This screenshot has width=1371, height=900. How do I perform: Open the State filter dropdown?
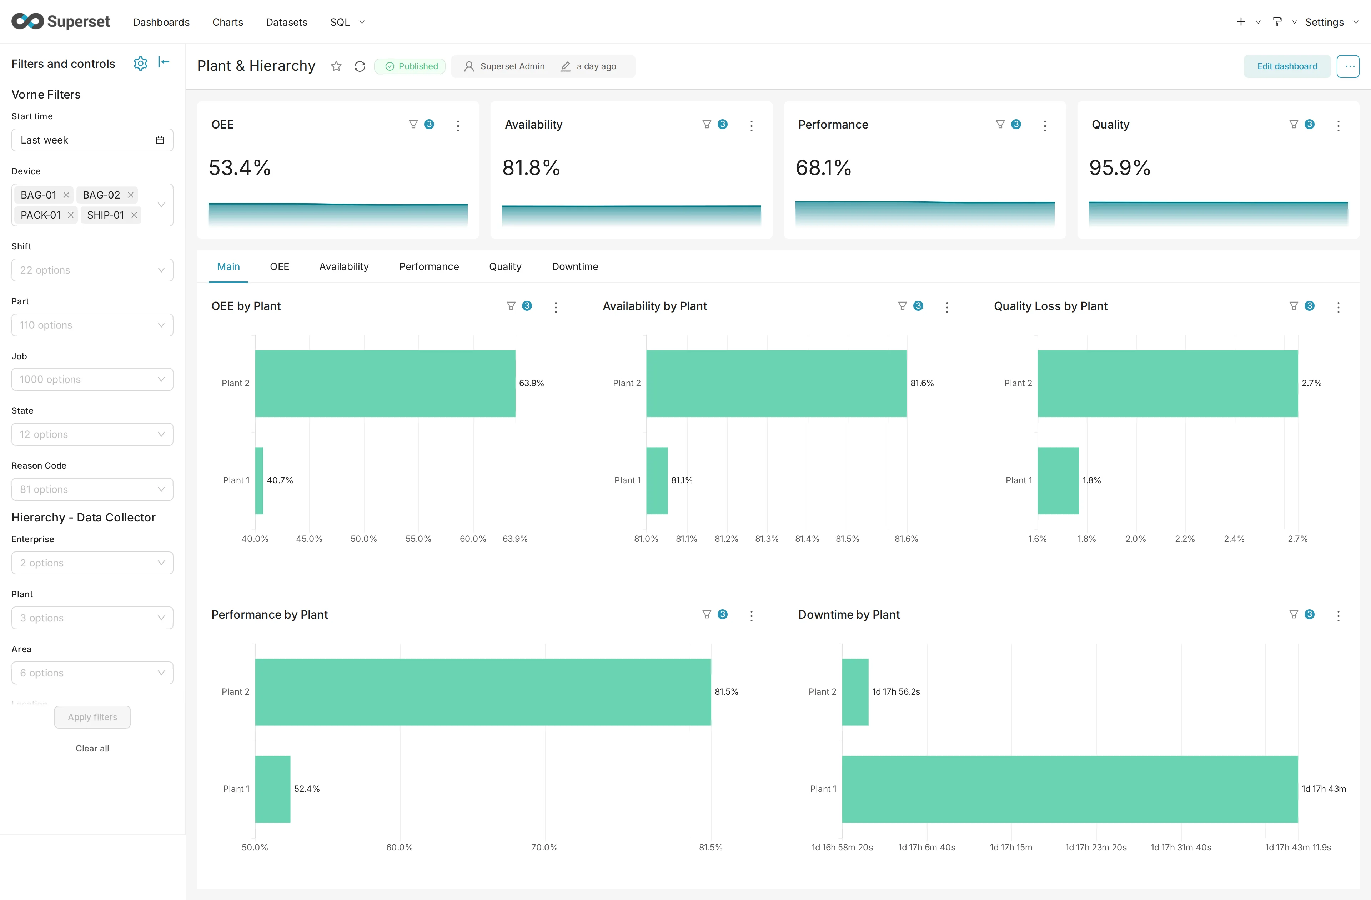pos(92,434)
